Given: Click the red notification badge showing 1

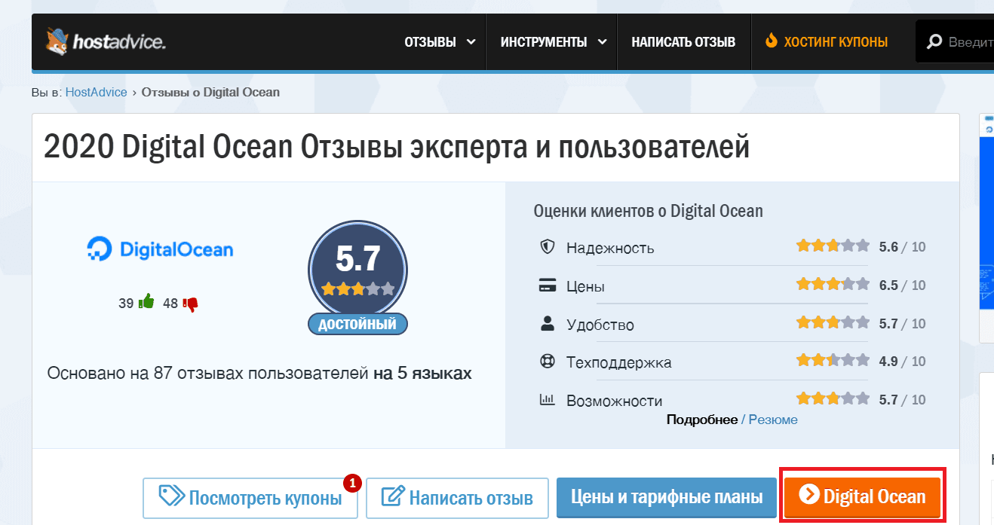Looking at the screenshot, I should click(352, 482).
